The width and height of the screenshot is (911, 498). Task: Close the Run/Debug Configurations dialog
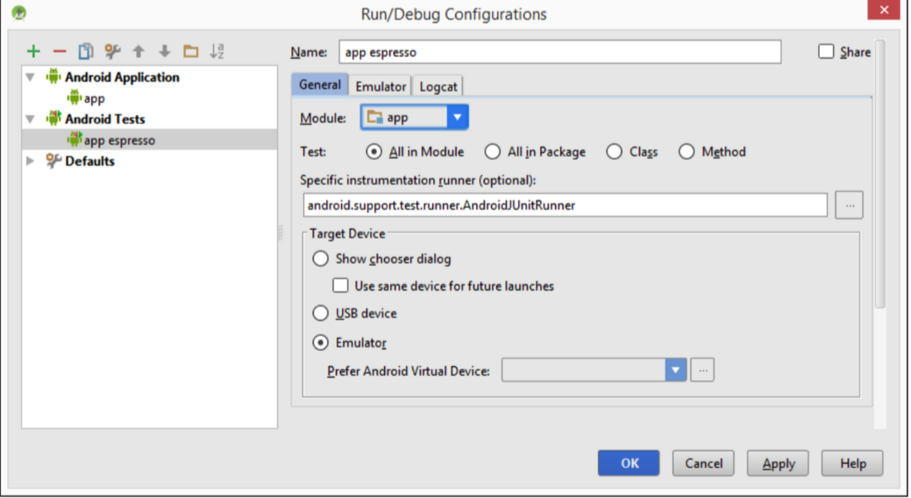[x=884, y=10]
